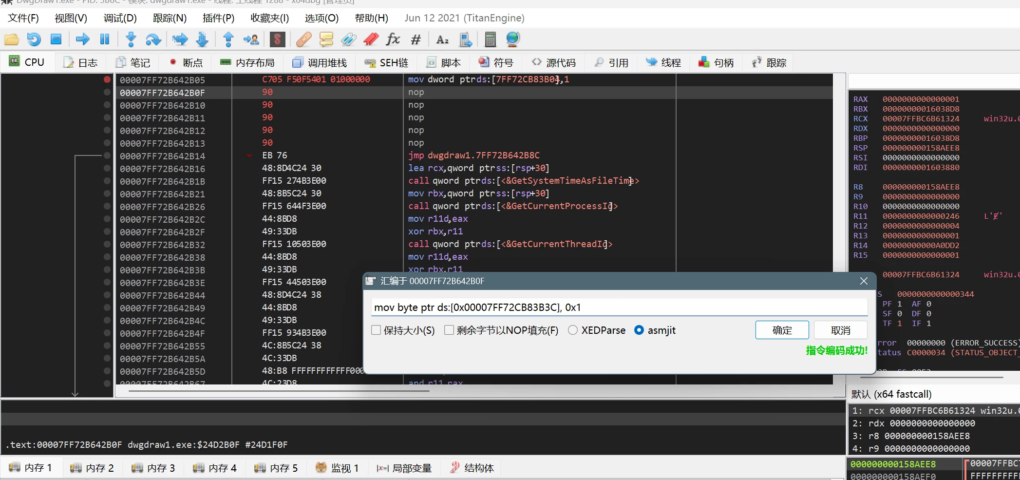Pause execution with the pause icon
Viewport: 1020px width, 480px height.
(x=105, y=39)
